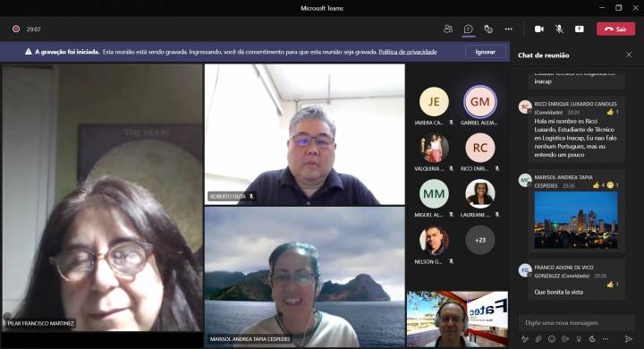Send the chat message with arrow icon

pos(629,339)
